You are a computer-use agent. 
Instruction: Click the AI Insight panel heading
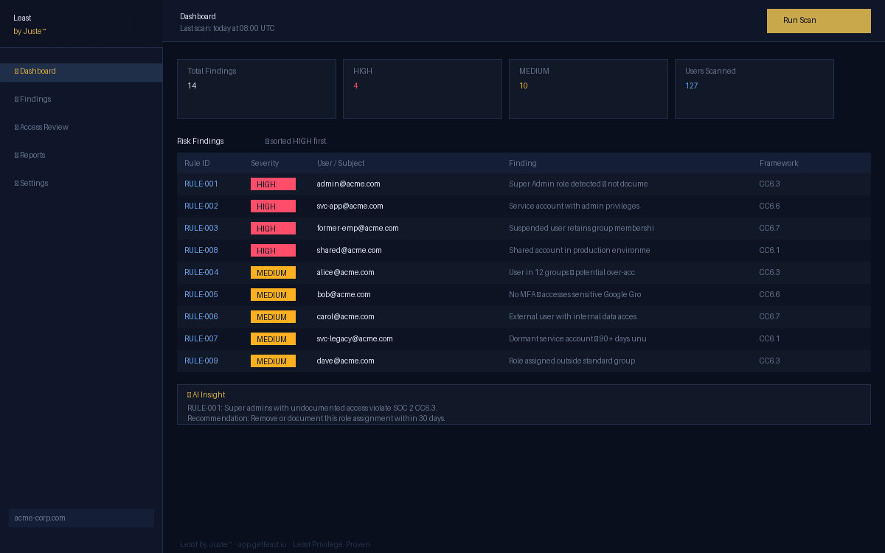(206, 394)
